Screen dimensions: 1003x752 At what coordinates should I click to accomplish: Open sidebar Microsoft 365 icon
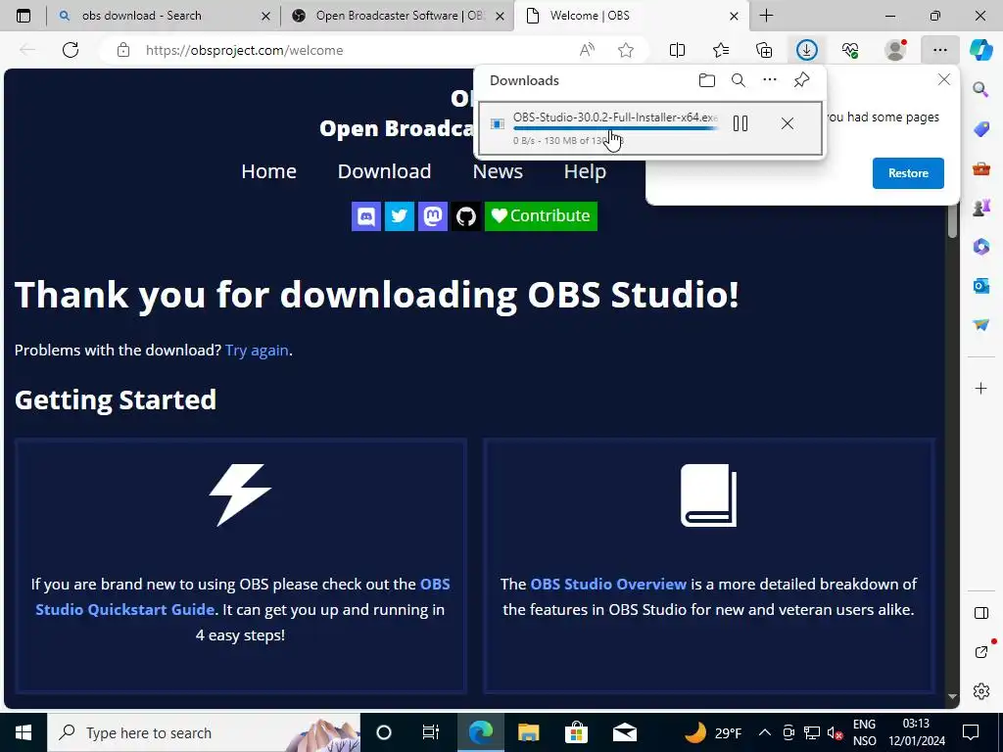click(980, 246)
